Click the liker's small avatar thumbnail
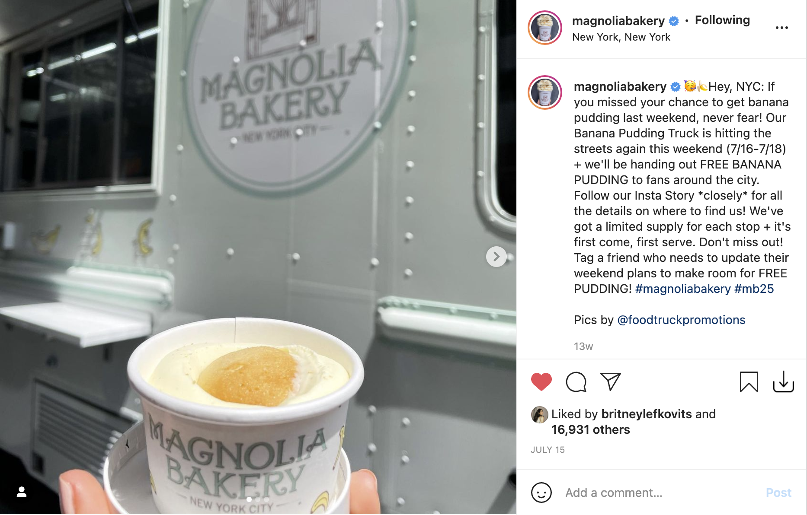Screen dimensions: 807x515 pyautogui.click(x=539, y=415)
